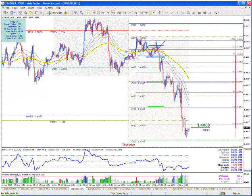Select the Crosshair tool
The width and height of the screenshot is (252, 196).
tap(159, 13)
